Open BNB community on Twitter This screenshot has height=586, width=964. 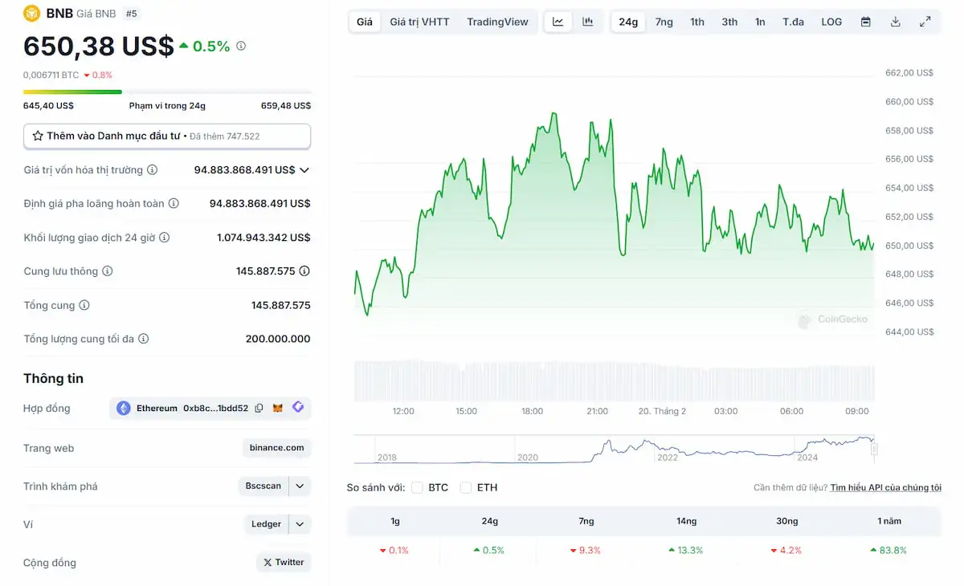tap(284, 562)
